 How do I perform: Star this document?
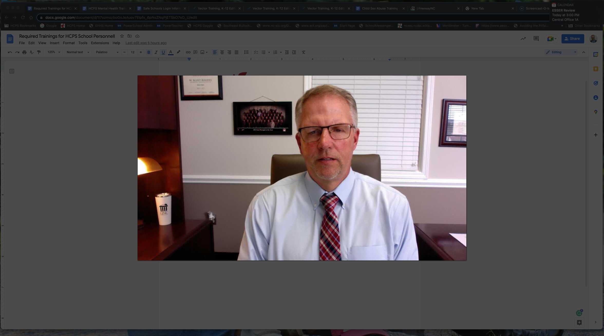122,36
